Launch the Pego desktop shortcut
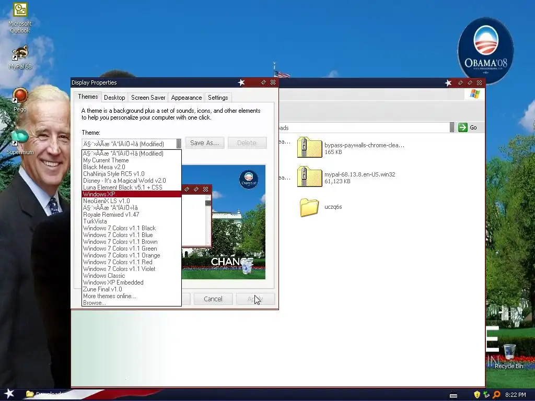Viewport: 535px width, 401px height. (20, 100)
